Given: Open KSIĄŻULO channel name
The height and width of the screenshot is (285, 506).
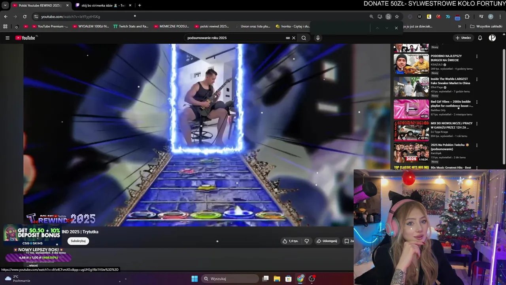Looking at the screenshot, I should [x=436, y=65].
